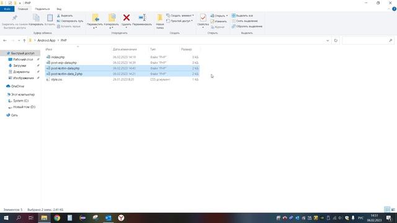The height and width of the screenshot is (223, 397).
Task: Click the Move to folder icon
Action: (95, 18)
